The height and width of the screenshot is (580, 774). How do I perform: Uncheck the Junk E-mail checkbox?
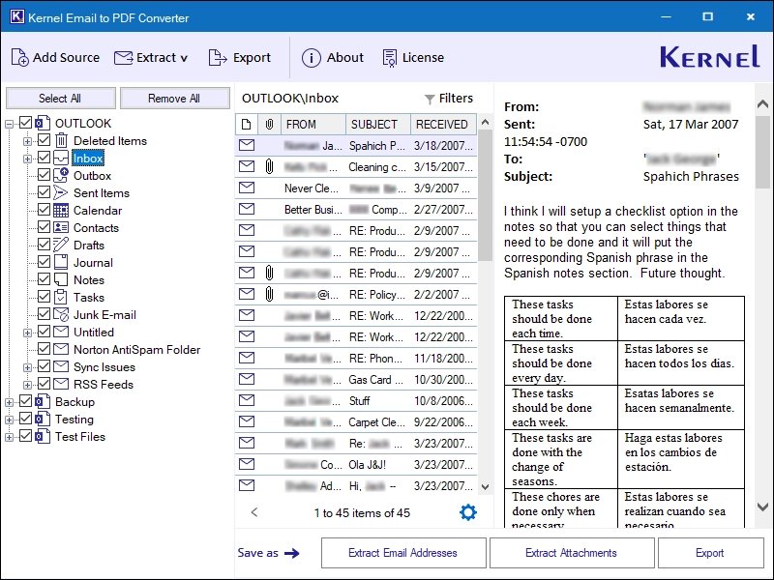(44, 314)
